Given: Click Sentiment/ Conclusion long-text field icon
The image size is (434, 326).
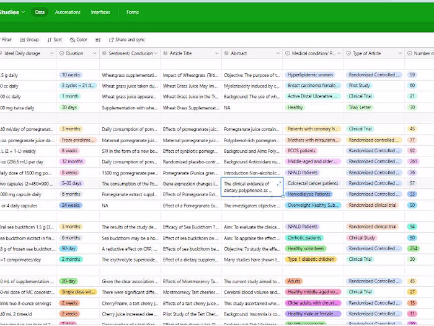Looking at the screenshot, I should click(x=105, y=53).
